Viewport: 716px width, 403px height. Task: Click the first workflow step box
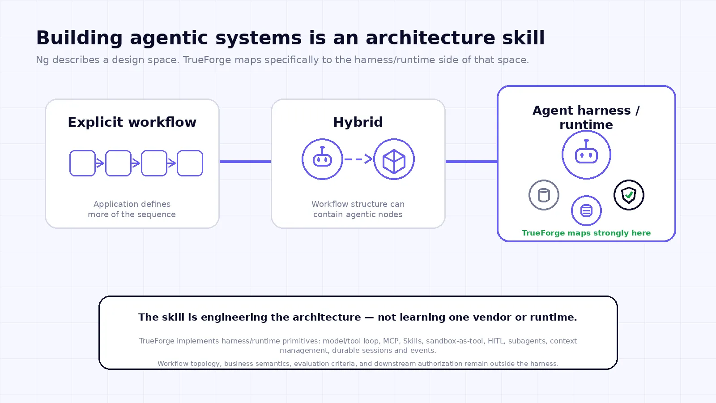click(x=82, y=163)
